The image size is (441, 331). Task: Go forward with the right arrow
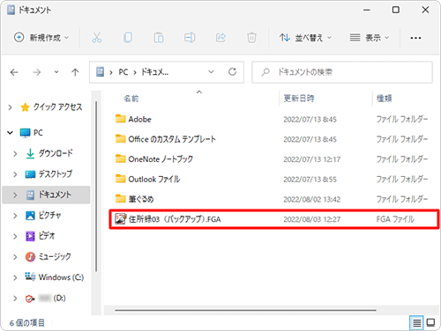click(37, 72)
